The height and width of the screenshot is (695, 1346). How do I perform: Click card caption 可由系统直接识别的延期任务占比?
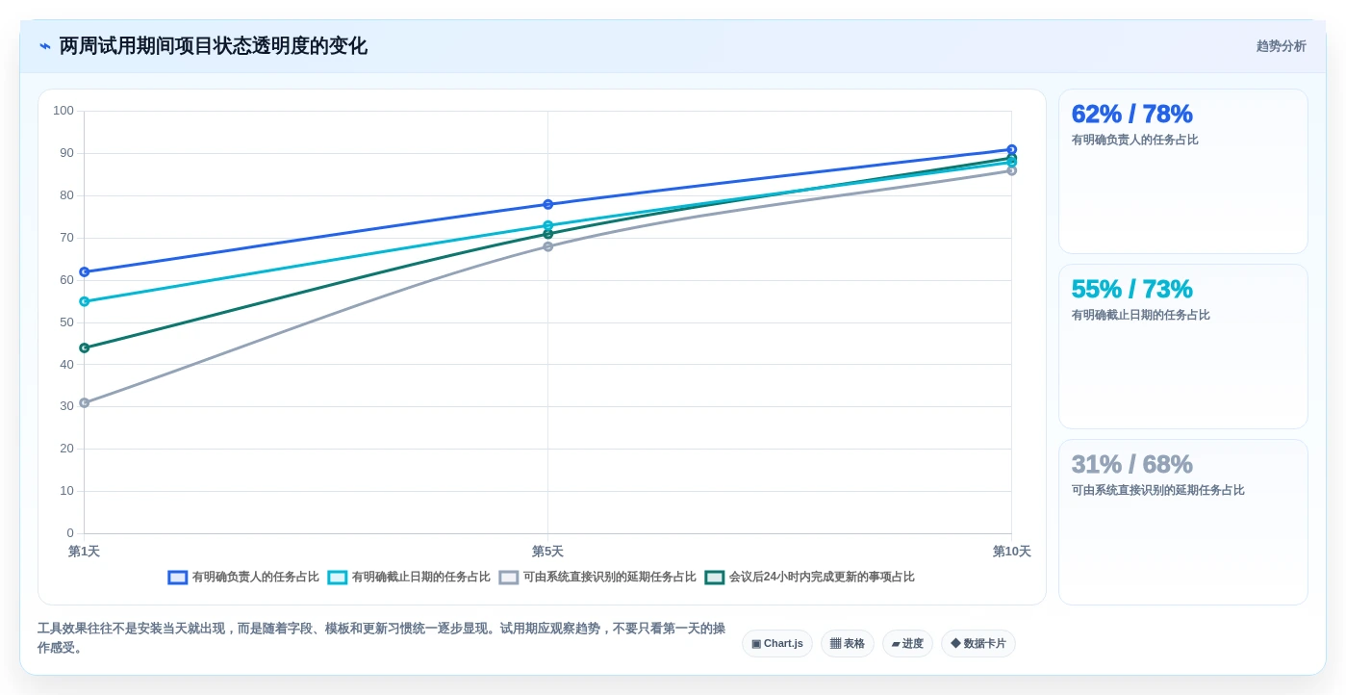pos(1157,490)
